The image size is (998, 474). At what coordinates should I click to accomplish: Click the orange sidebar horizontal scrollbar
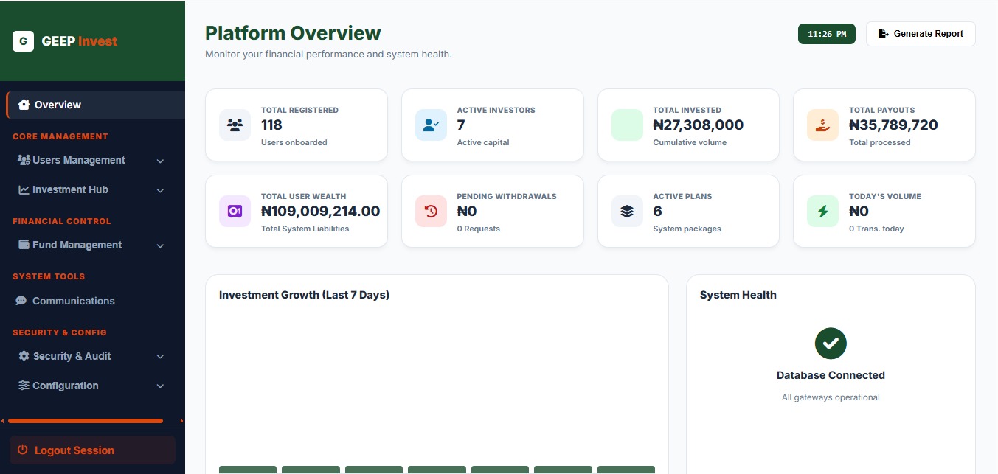point(85,421)
